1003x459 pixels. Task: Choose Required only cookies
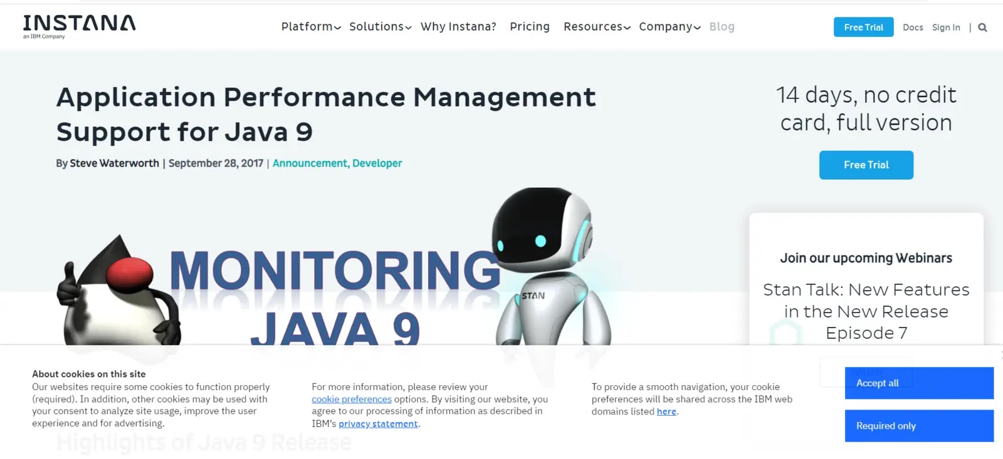[919, 426]
